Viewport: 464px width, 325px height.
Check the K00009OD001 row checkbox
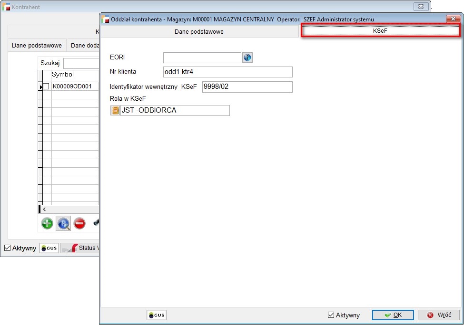46,86
